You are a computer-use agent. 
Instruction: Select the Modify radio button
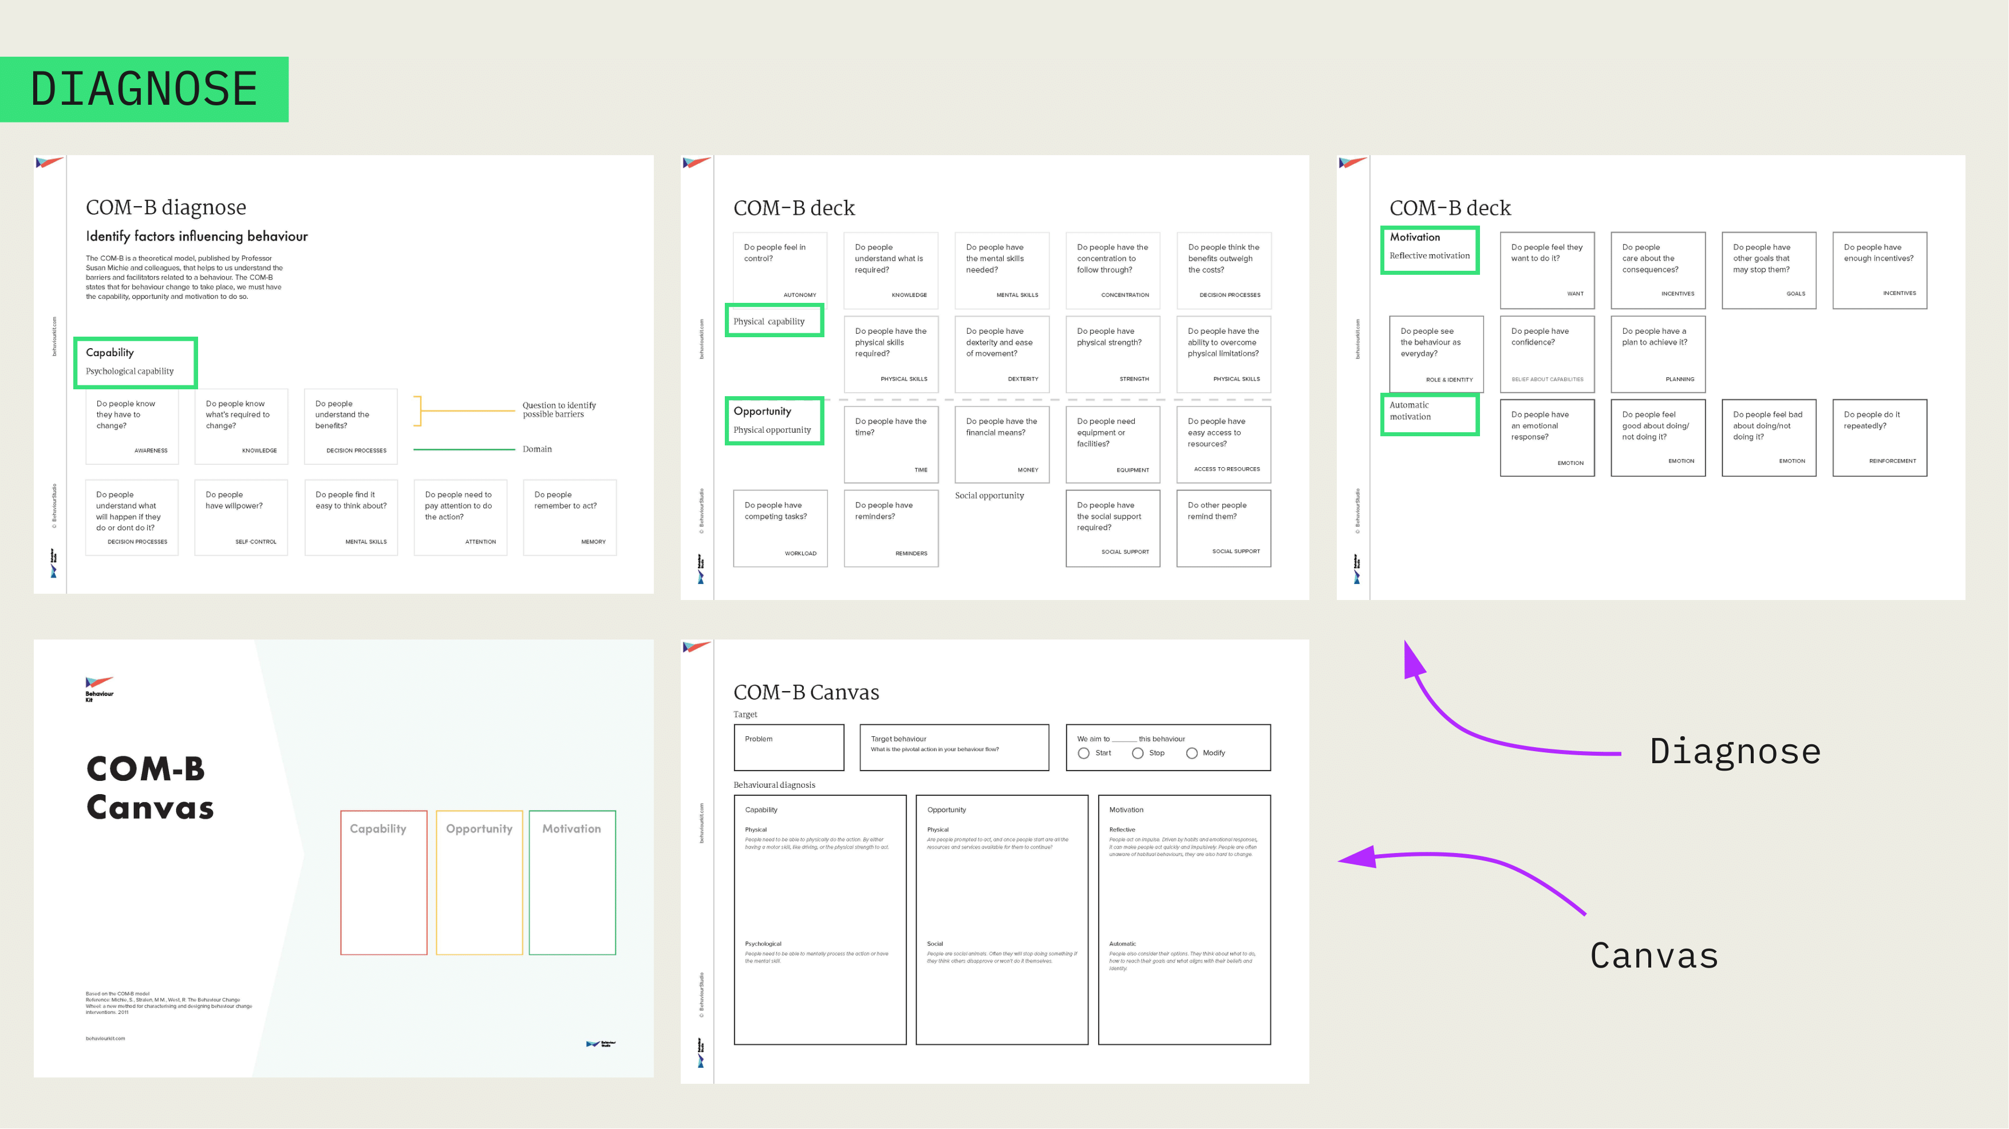(1191, 753)
